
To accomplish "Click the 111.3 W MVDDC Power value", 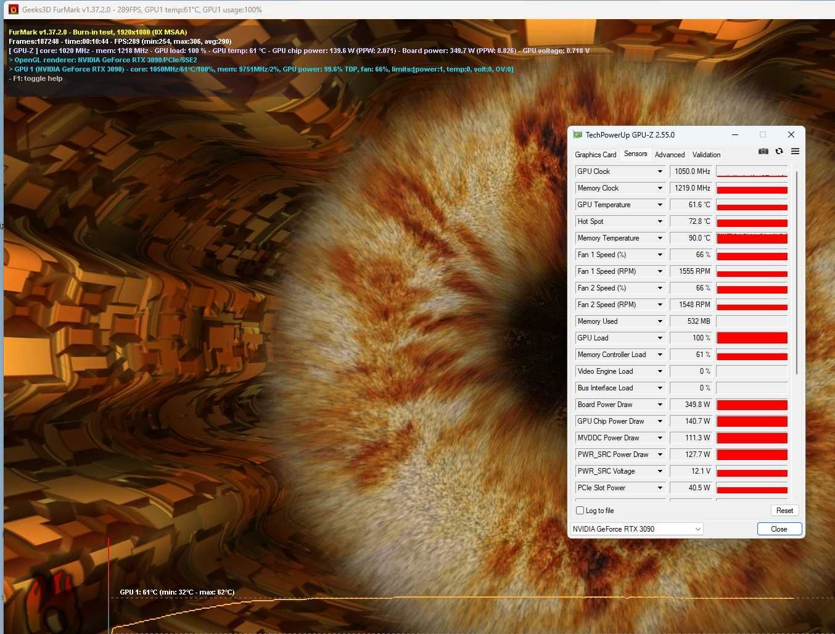I will [691, 438].
